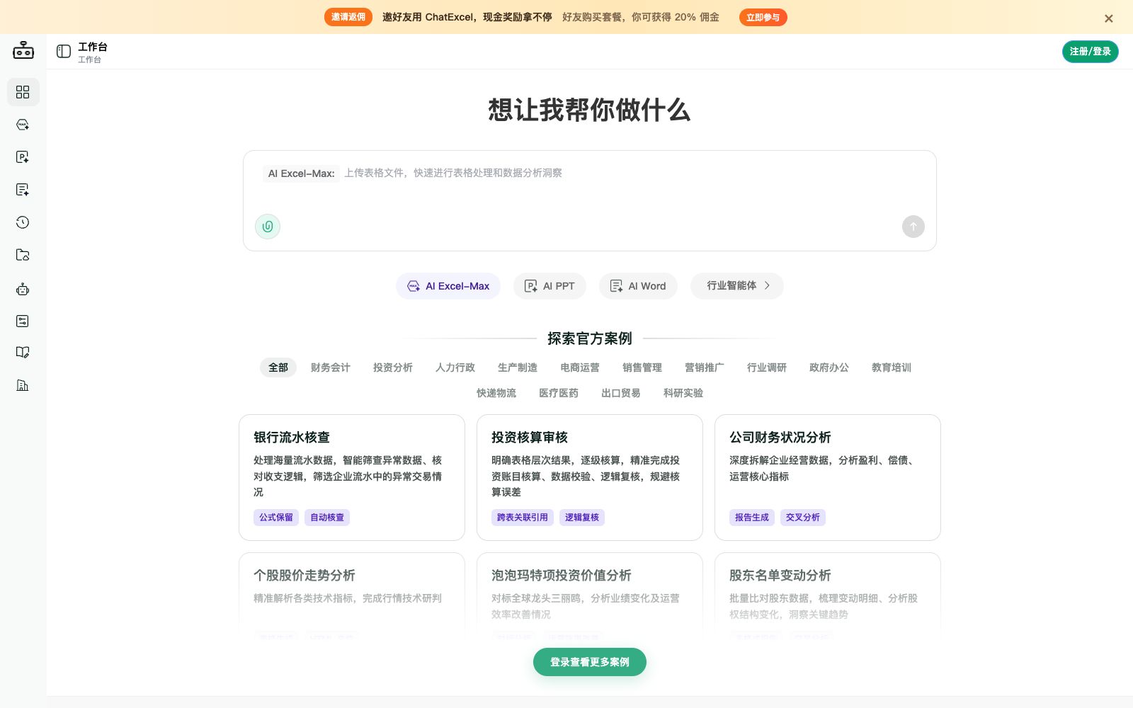The image size is (1133, 708).
Task: Open the 公司财务状况分析 case card
Action: coord(828,477)
